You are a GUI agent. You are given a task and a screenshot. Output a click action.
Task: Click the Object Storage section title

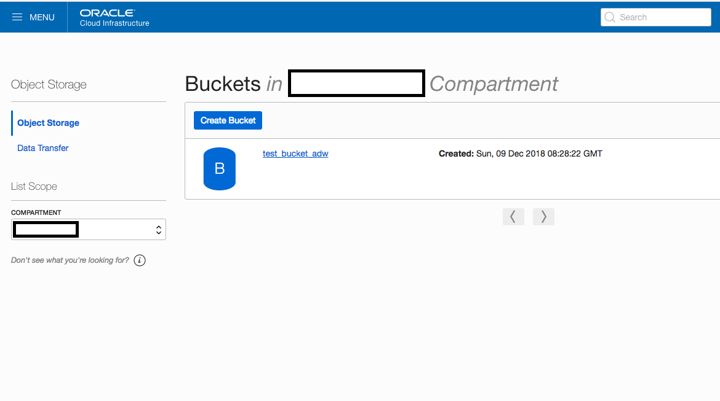[49, 84]
